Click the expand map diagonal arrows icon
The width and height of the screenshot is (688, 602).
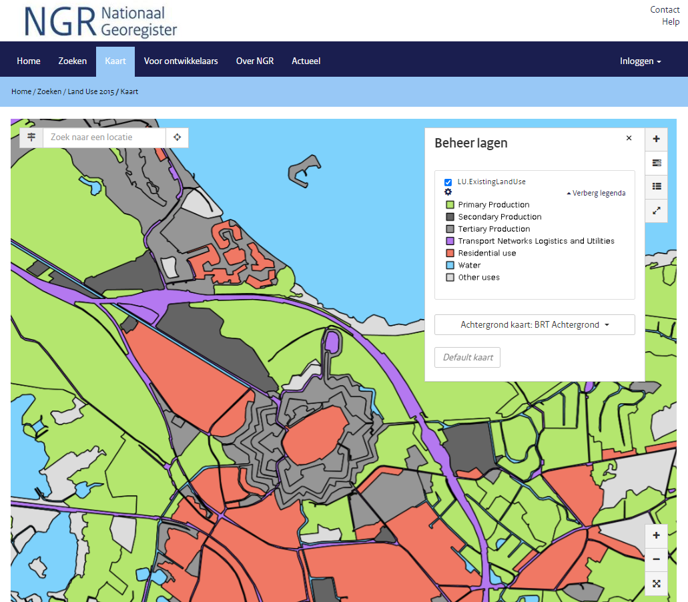tap(656, 211)
